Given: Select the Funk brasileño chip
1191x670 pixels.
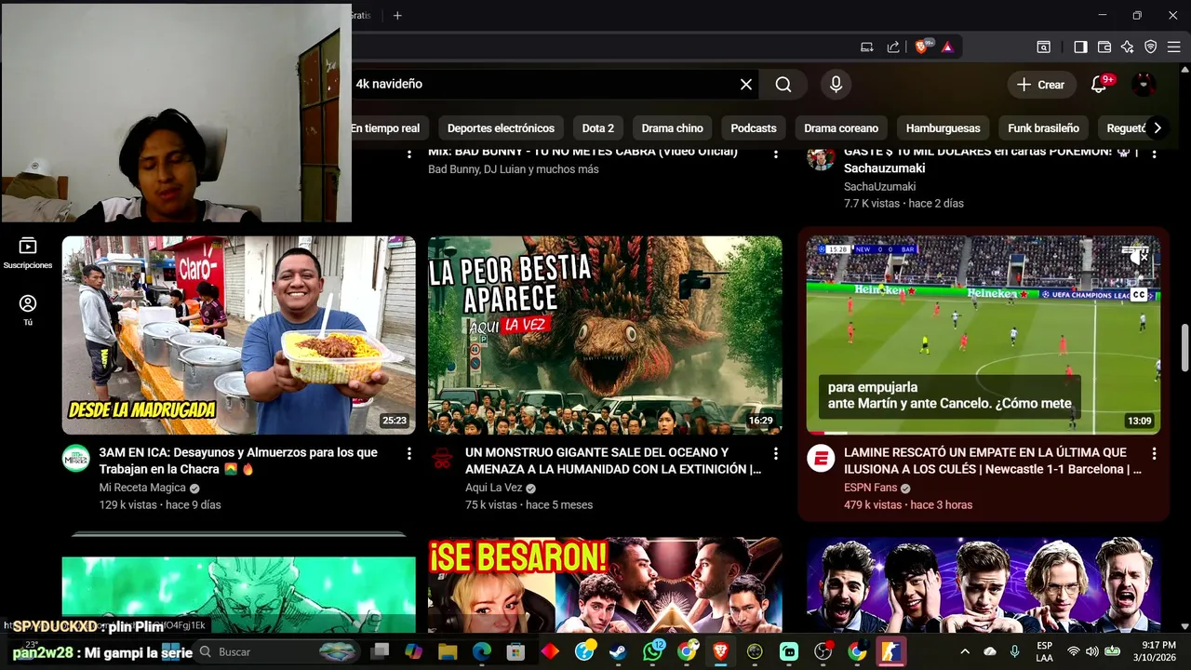Looking at the screenshot, I should (1043, 128).
